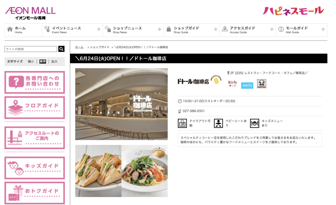The image size is (336, 205).
Task: Click the Access Guide map pin icon
Action: coord(225,29)
